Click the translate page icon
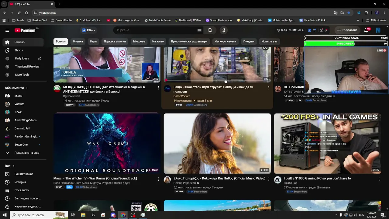This screenshot has width=389, height=219. [x=336, y=13]
